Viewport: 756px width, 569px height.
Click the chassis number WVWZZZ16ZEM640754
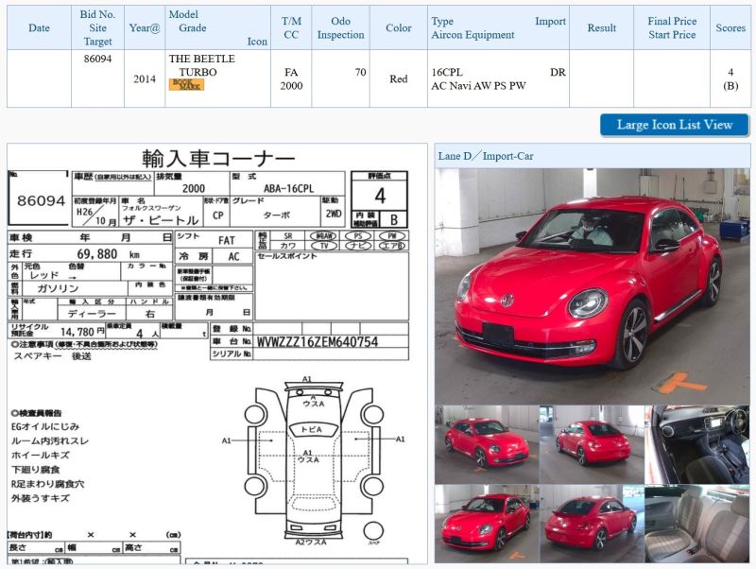[x=318, y=342]
